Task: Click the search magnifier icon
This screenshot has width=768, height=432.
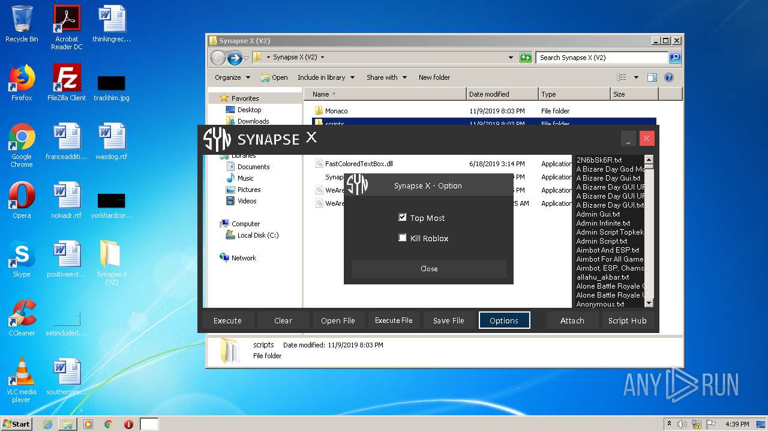Action: pos(675,58)
